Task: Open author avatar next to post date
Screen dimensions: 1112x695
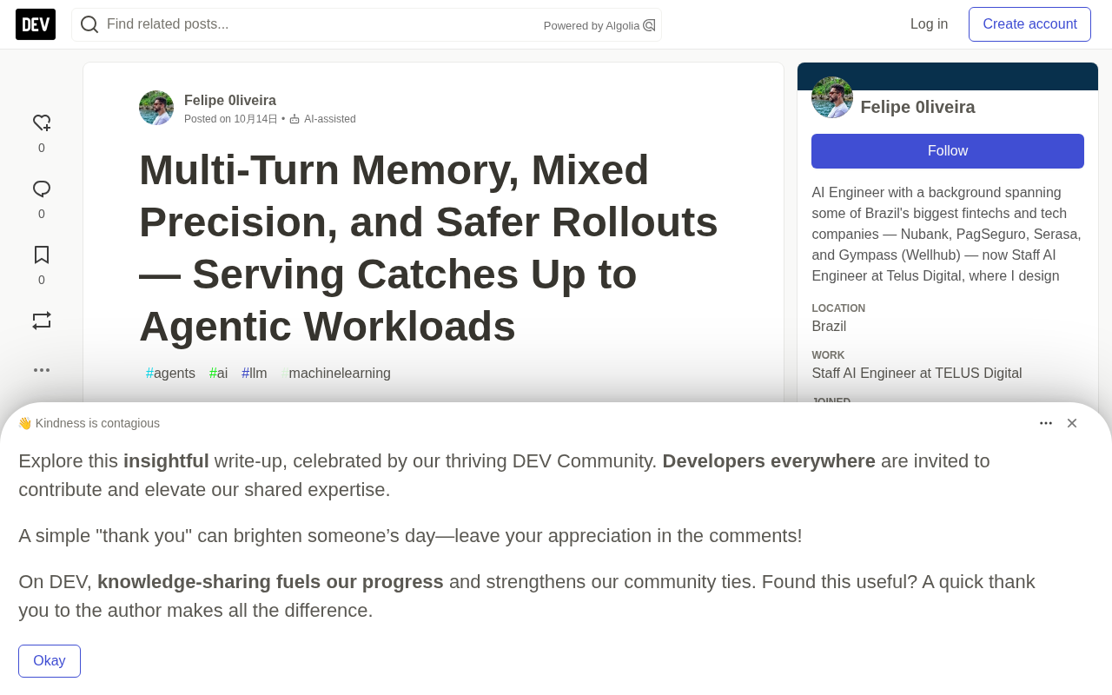Action: tap(156, 108)
